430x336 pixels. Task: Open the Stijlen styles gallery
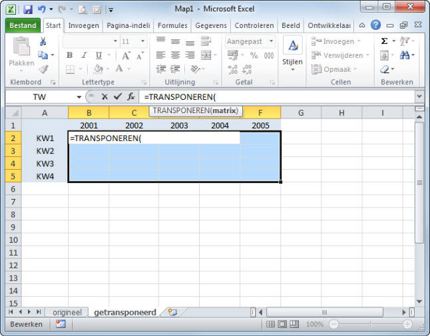[x=292, y=55]
